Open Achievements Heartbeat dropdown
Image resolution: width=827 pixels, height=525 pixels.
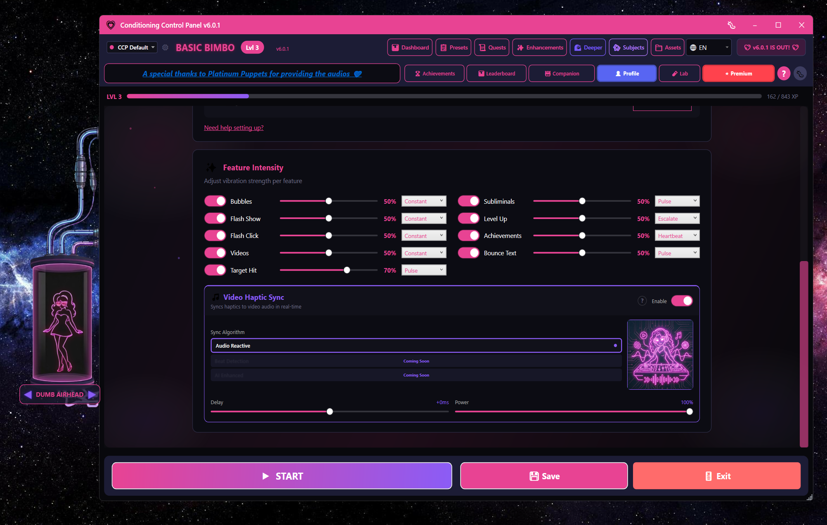[x=677, y=236]
